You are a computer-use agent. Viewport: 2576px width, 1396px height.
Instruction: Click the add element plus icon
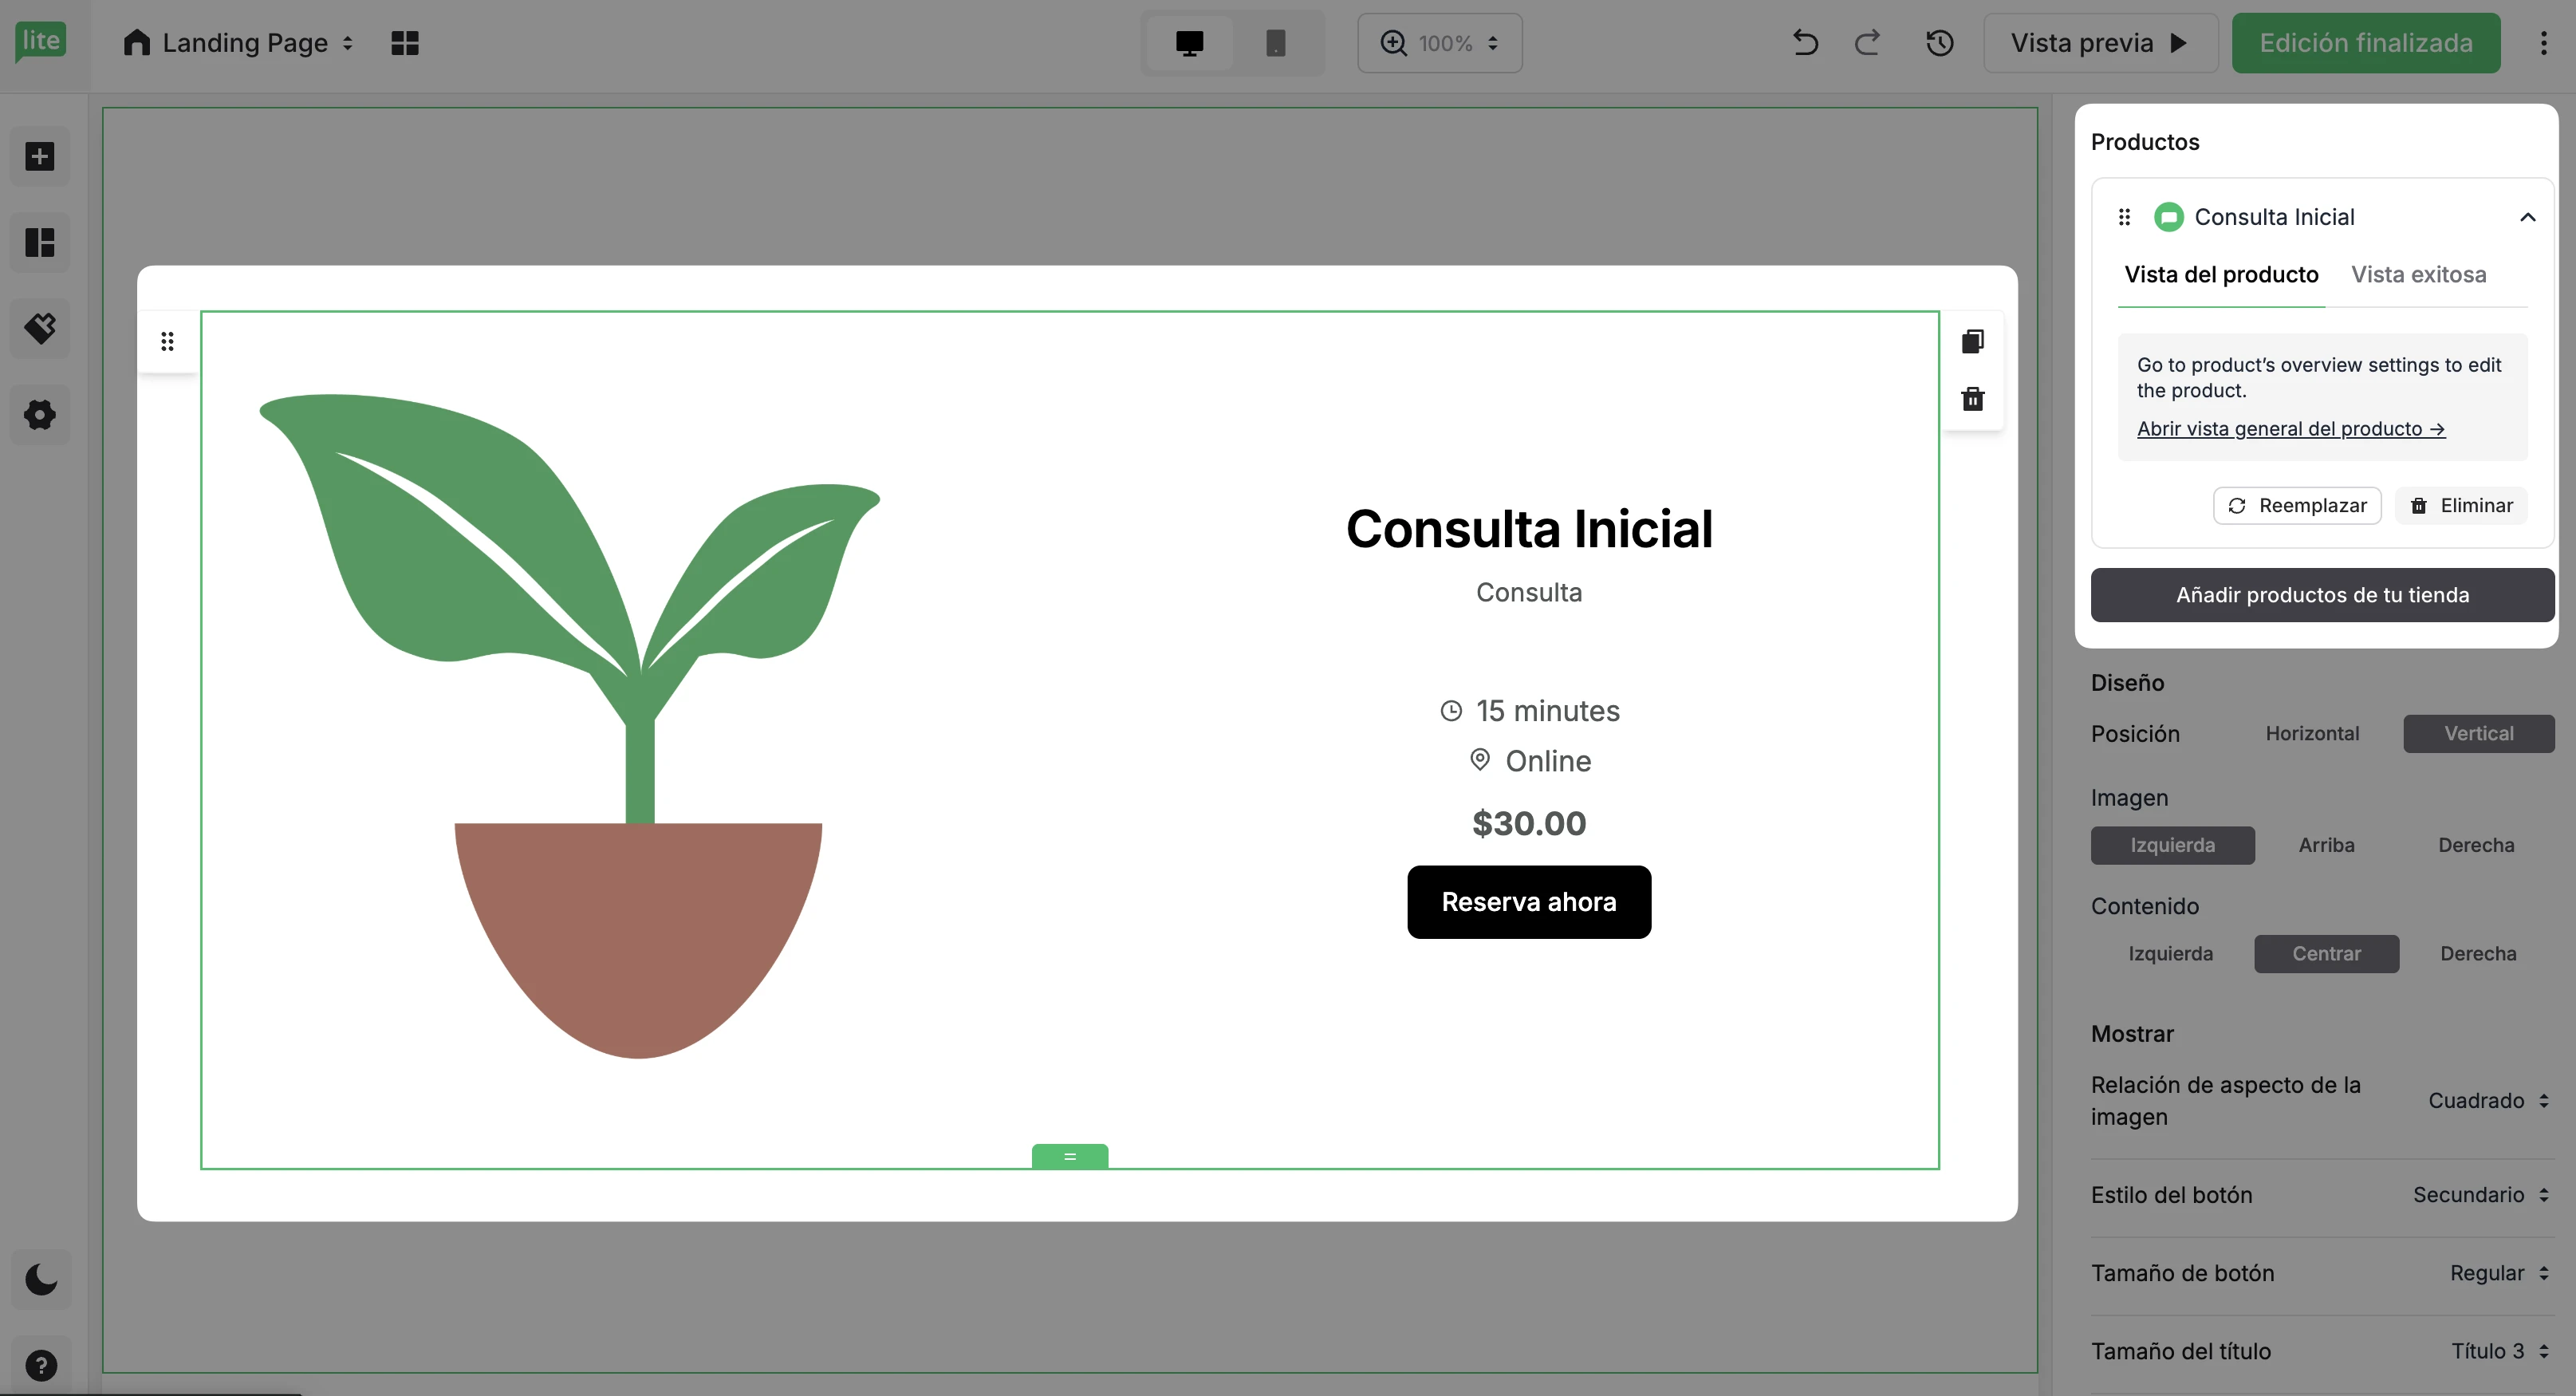coord(40,156)
